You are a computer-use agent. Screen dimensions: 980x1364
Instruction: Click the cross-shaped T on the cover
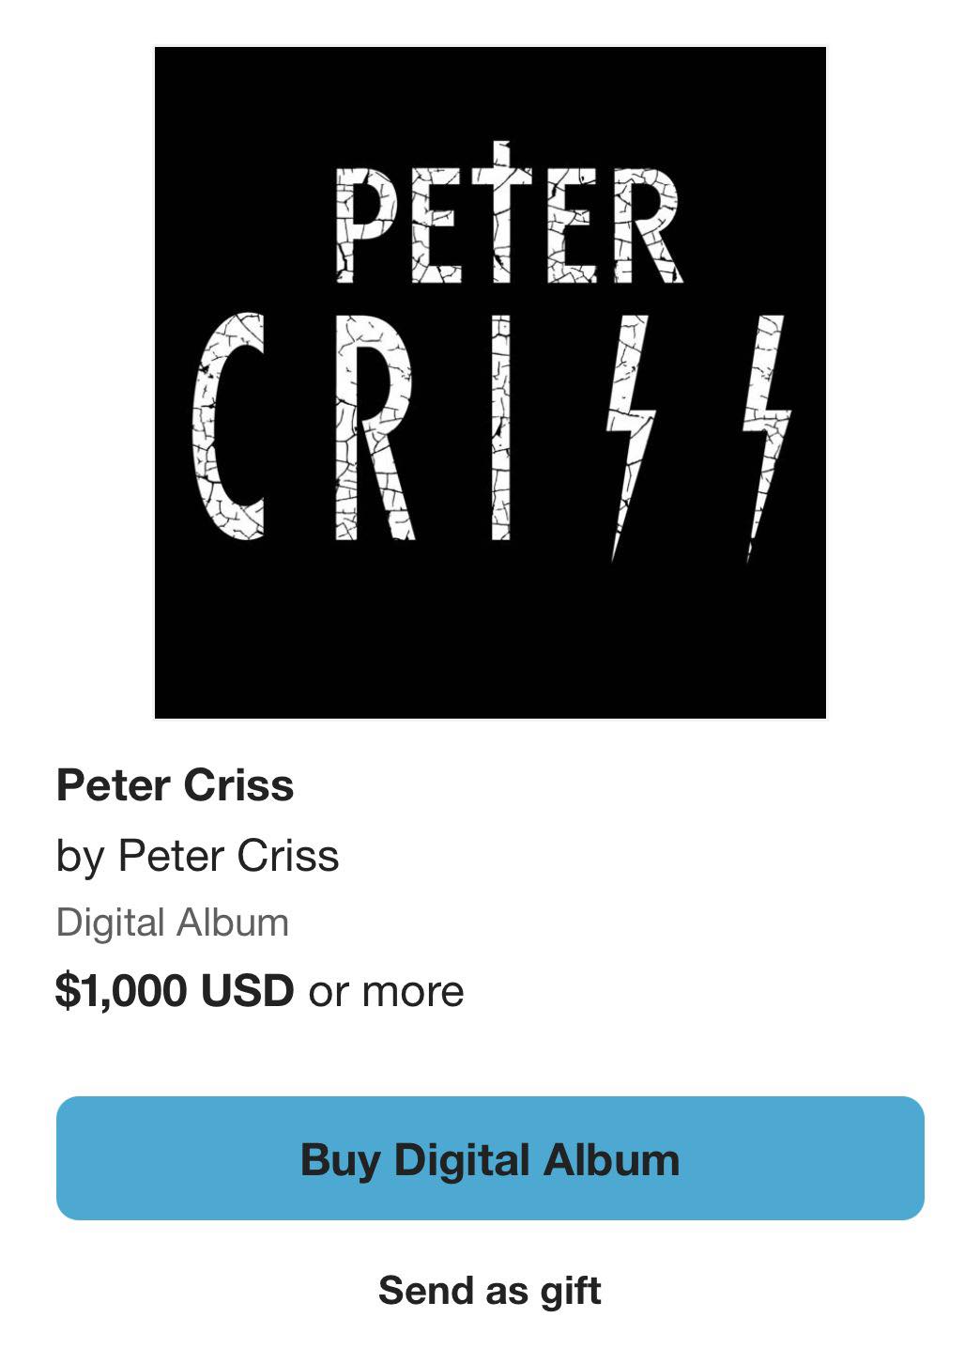point(503,216)
